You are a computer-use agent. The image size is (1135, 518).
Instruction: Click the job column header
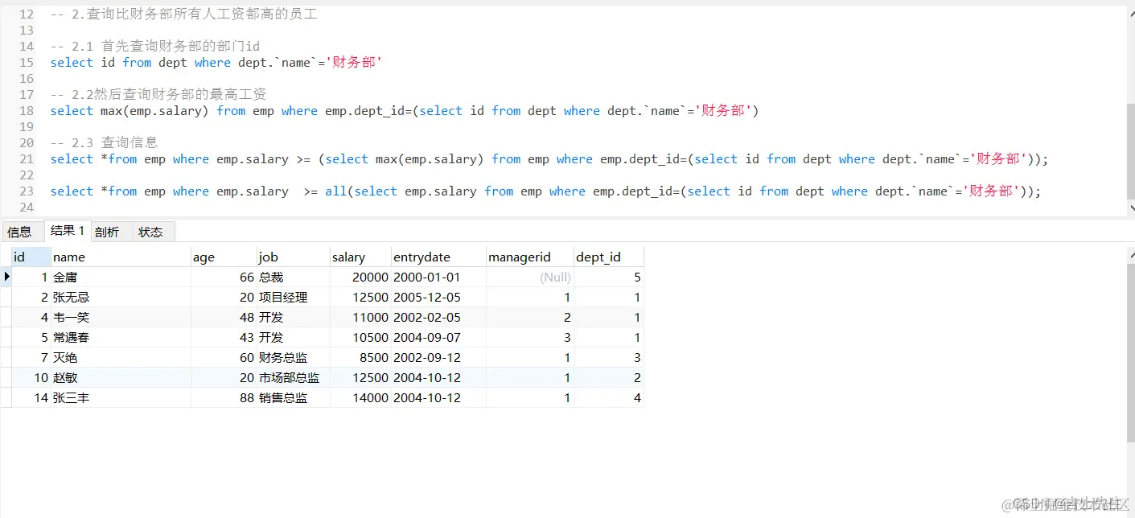pyautogui.click(x=293, y=257)
